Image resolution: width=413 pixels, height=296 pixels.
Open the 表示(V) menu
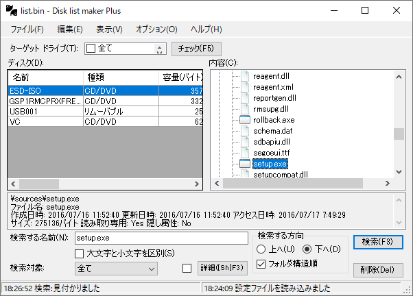coord(109,29)
